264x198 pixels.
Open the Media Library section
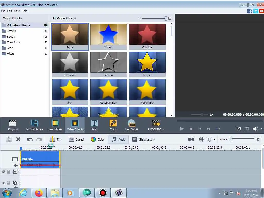[x=35, y=125]
